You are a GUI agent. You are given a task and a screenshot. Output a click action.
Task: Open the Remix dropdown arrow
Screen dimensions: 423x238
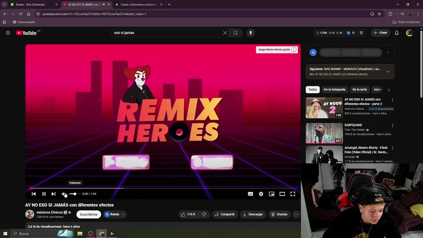point(124,215)
